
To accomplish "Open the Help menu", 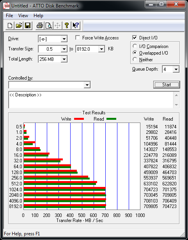I will click(38, 16).
